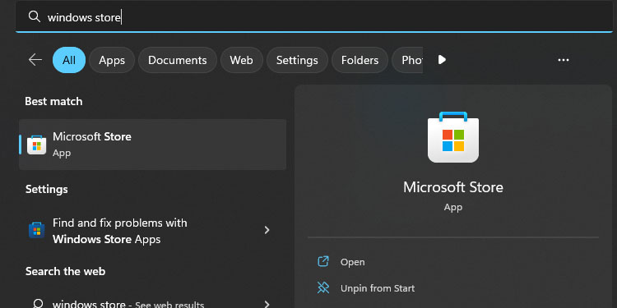This screenshot has height=308, width=617.
Task: Click the 'Best match' section heading
Action: pyautogui.click(x=54, y=101)
